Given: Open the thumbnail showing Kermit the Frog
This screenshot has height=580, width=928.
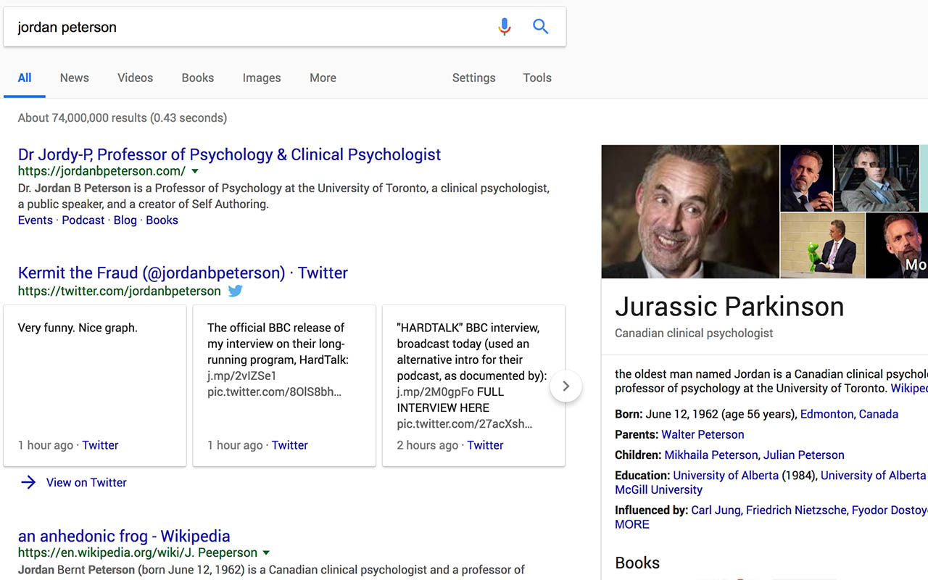Looking at the screenshot, I should [822, 245].
